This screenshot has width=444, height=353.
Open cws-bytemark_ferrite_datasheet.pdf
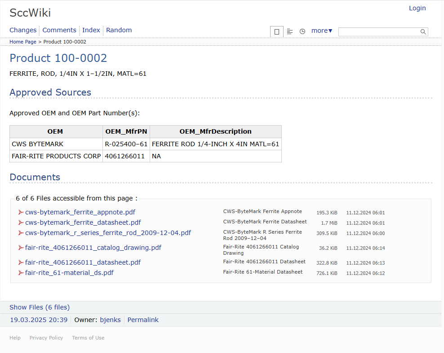(83, 223)
